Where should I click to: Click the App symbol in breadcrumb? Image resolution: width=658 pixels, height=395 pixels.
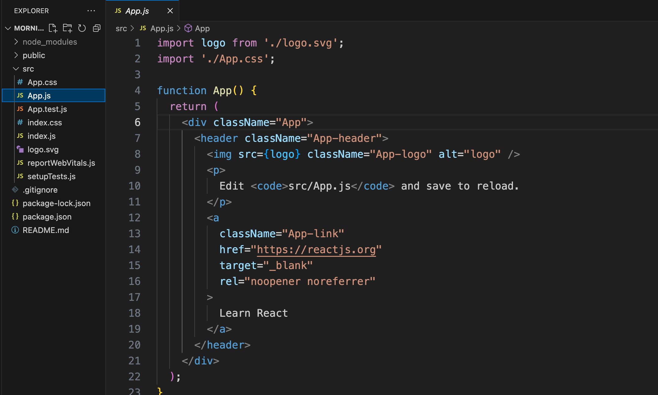pos(202,28)
